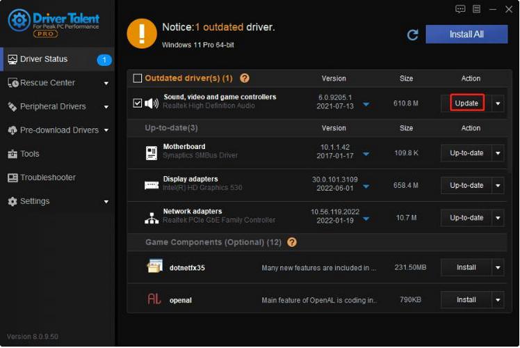Click Synaptics SMBus Driver text
The width and height of the screenshot is (520, 348).
click(x=200, y=155)
